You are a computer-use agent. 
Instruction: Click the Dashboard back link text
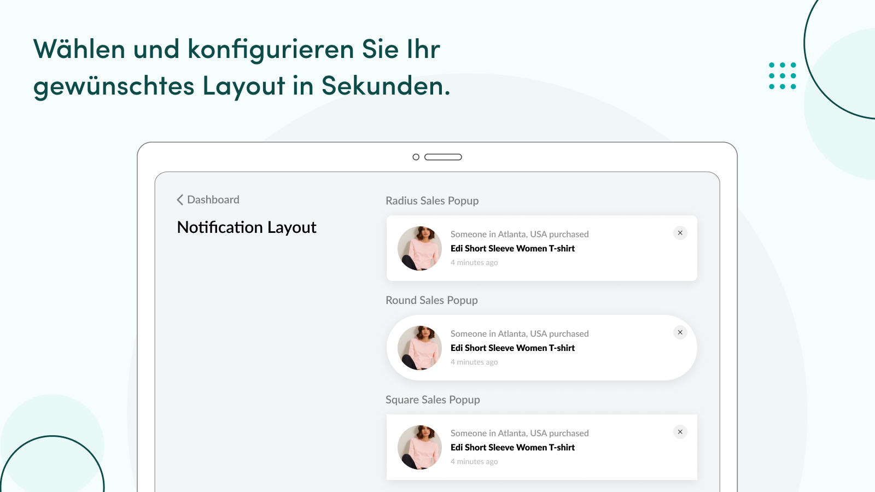point(213,200)
